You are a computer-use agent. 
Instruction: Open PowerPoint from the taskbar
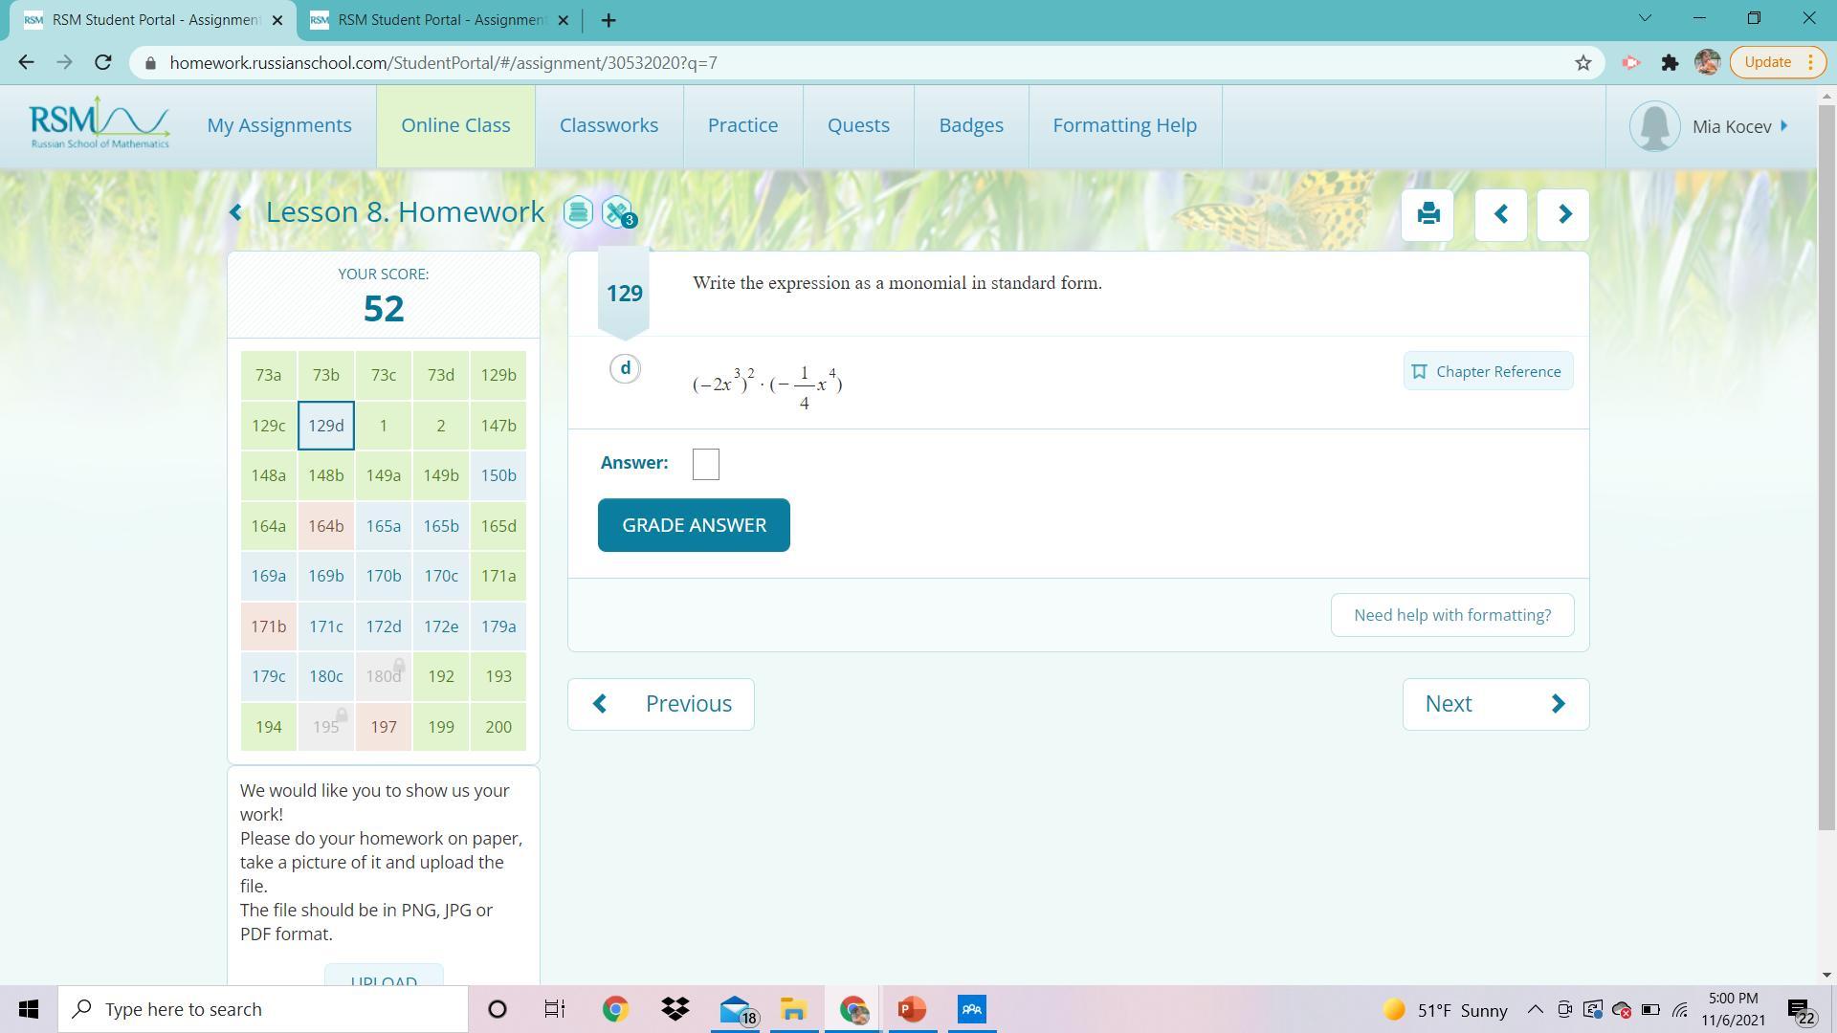(911, 1009)
